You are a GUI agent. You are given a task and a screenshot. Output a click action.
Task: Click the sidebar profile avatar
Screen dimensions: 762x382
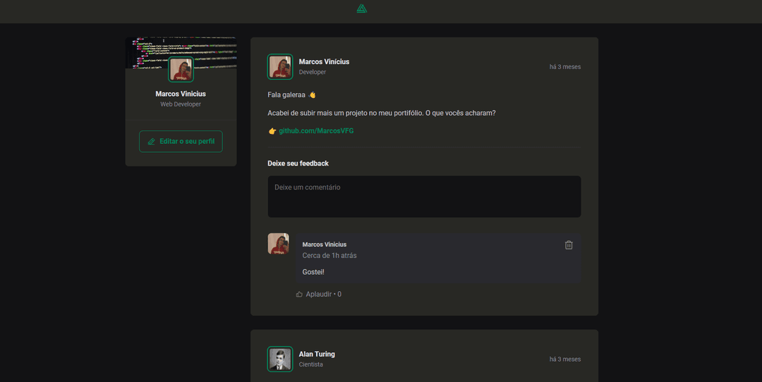tap(181, 70)
